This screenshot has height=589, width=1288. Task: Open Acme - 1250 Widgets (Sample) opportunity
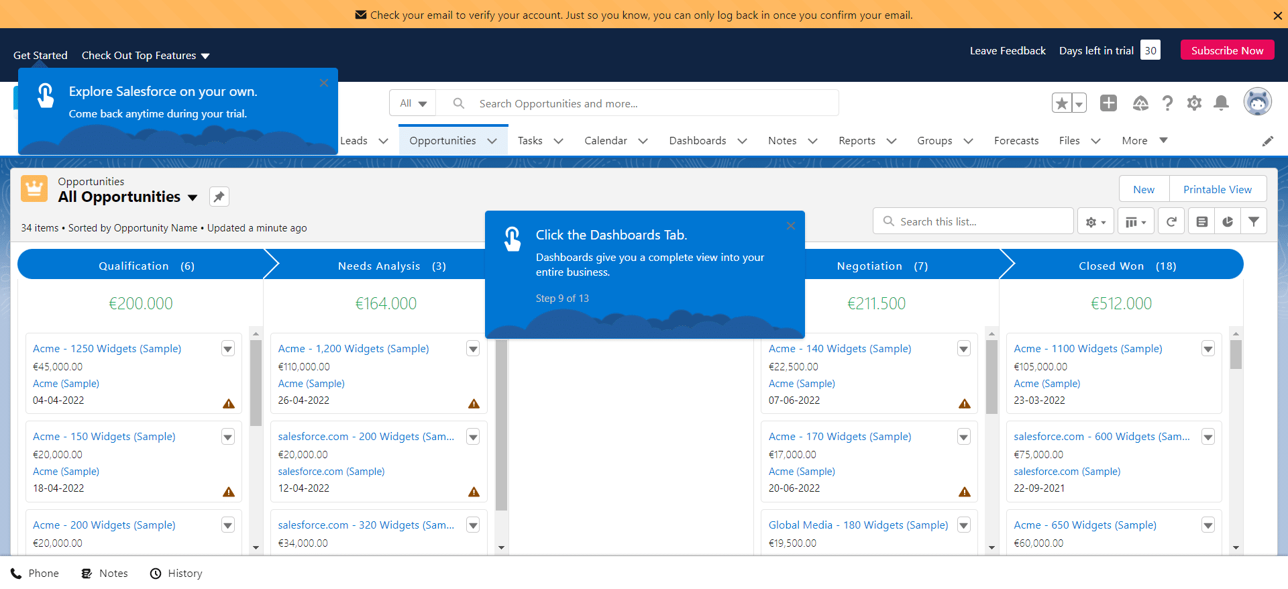pos(107,349)
